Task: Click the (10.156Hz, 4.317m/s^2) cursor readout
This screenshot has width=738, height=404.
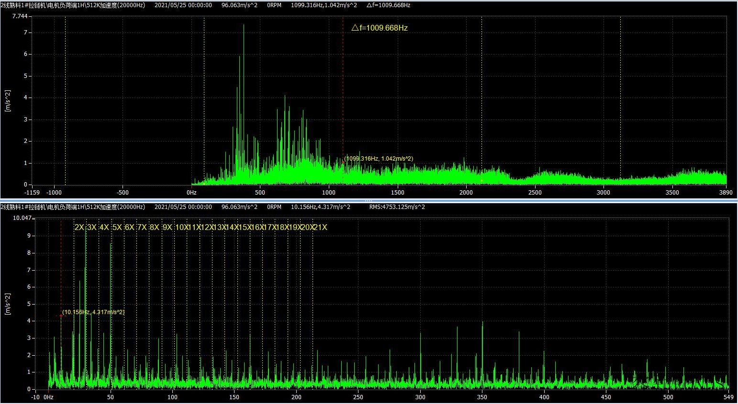Action: 94,312
